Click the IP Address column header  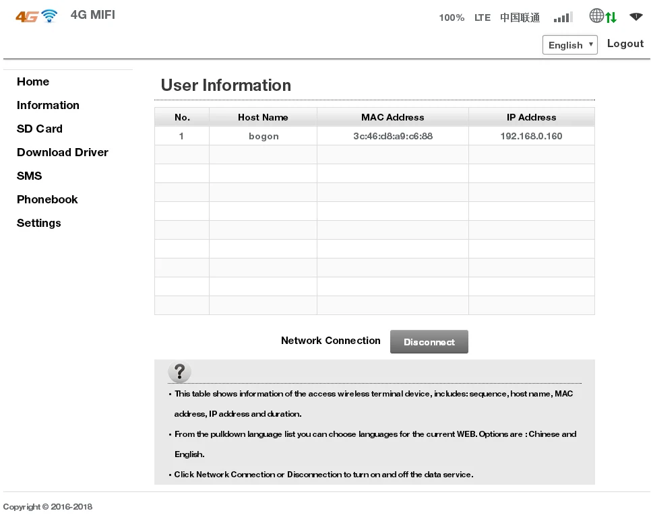click(532, 117)
